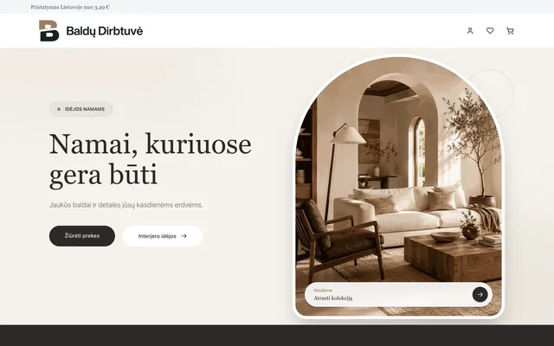Click the Žiūrėti prekes button
Image resolution: width=554 pixels, height=346 pixels.
click(82, 236)
